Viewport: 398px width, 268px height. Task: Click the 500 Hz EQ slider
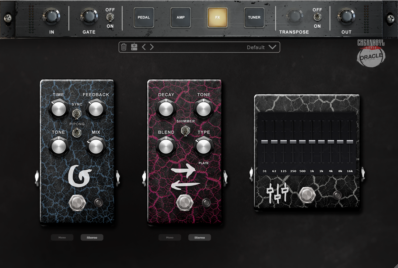[302, 142]
